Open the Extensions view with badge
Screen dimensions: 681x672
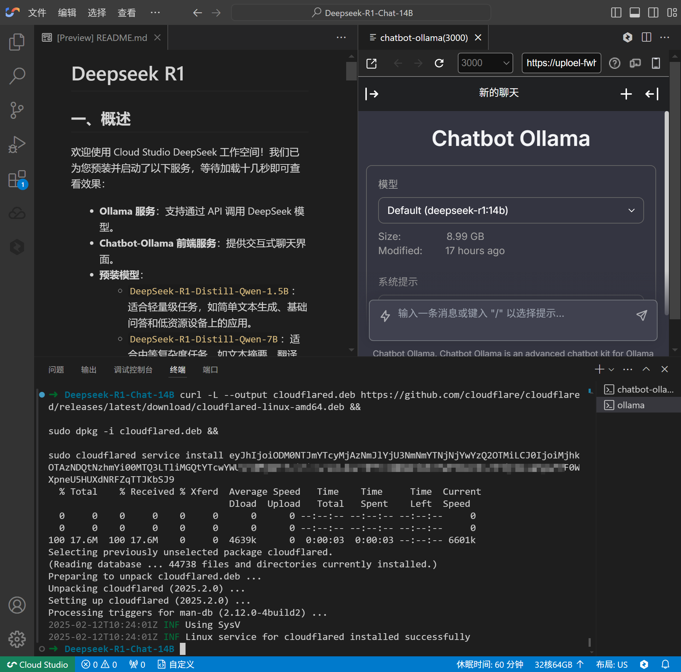coord(17,179)
